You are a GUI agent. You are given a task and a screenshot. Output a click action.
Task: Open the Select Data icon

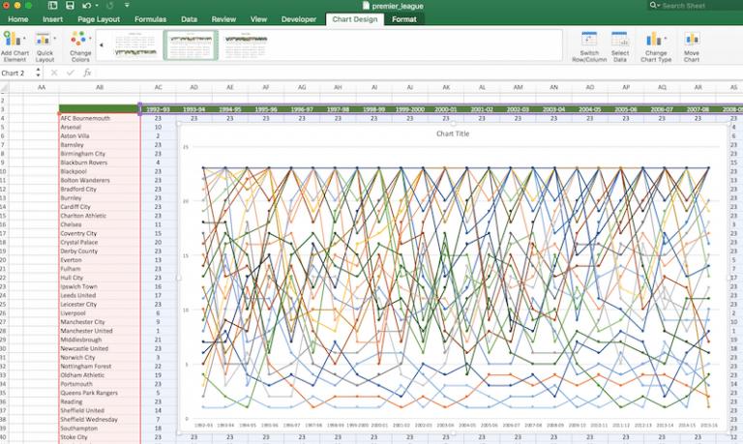point(619,39)
